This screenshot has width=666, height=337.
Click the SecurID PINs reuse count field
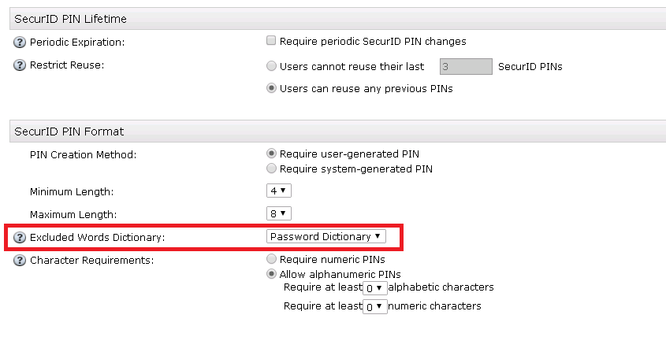pos(465,67)
